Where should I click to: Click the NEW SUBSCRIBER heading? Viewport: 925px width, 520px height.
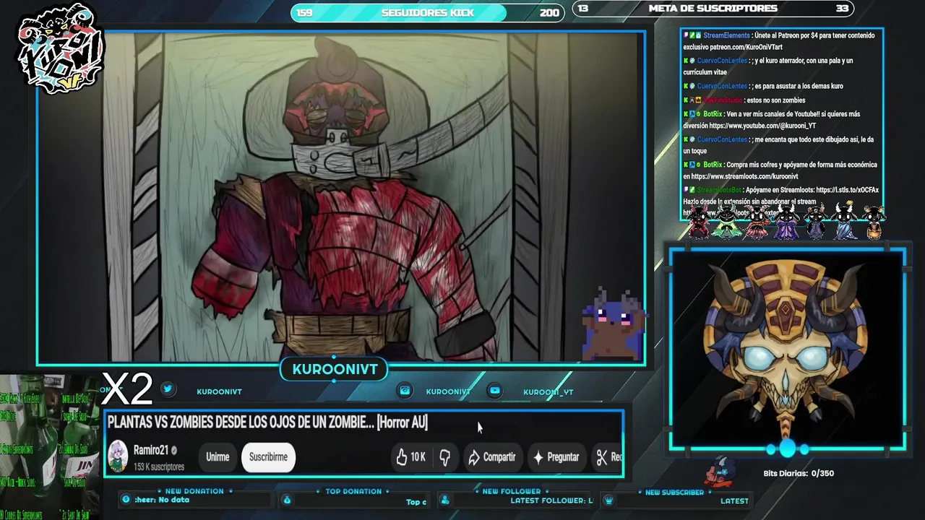pyautogui.click(x=674, y=493)
